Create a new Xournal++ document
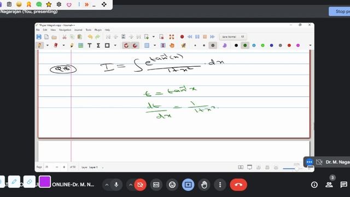 pyautogui.click(x=46, y=37)
